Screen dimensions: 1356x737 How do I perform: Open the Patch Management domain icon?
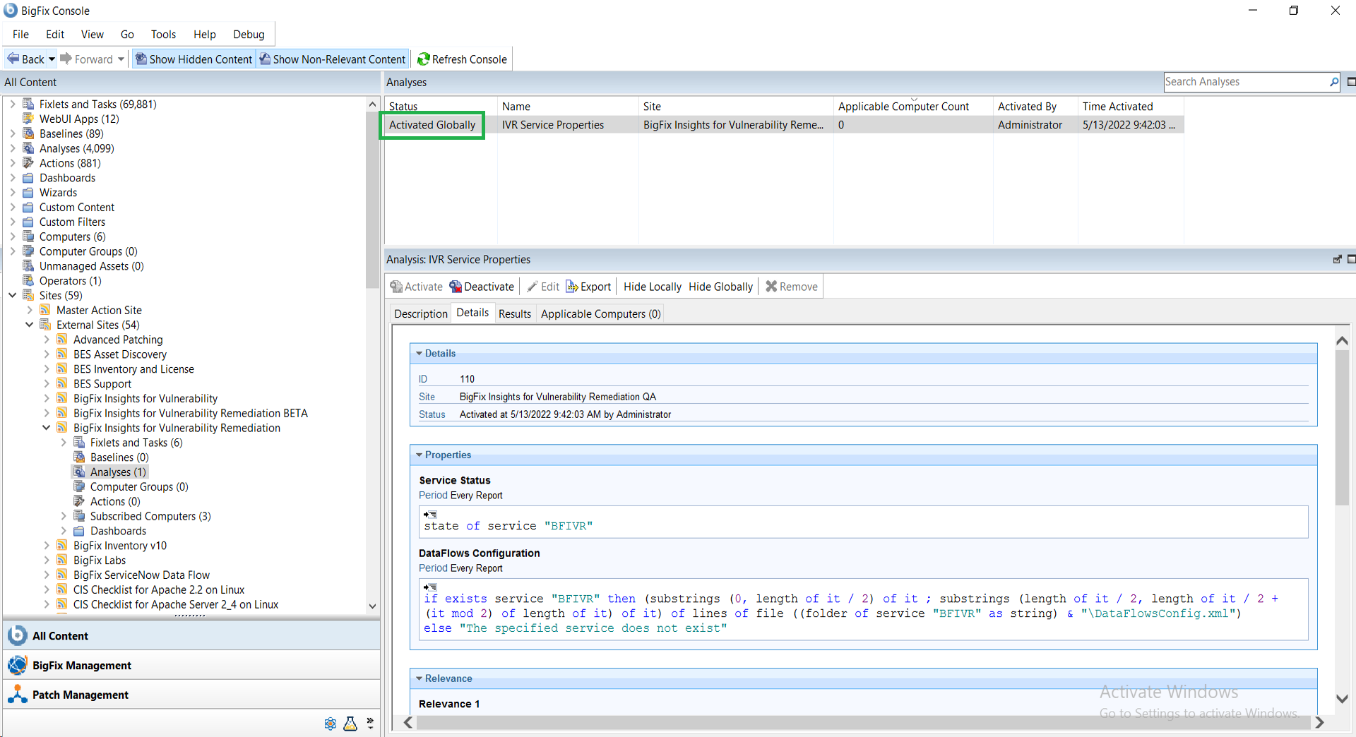pyautogui.click(x=17, y=695)
